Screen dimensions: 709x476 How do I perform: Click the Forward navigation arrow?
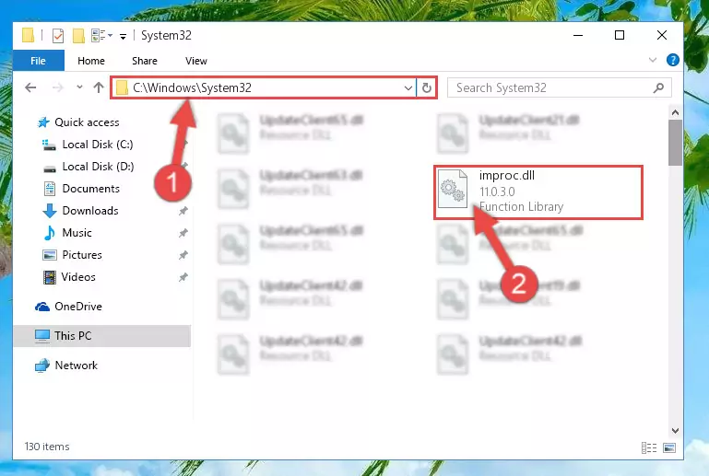(x=57, y=87)
